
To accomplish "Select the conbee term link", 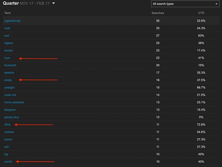I will click(x=9, y=132).
